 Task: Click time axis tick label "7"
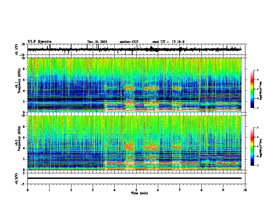(x=180, y=190)
